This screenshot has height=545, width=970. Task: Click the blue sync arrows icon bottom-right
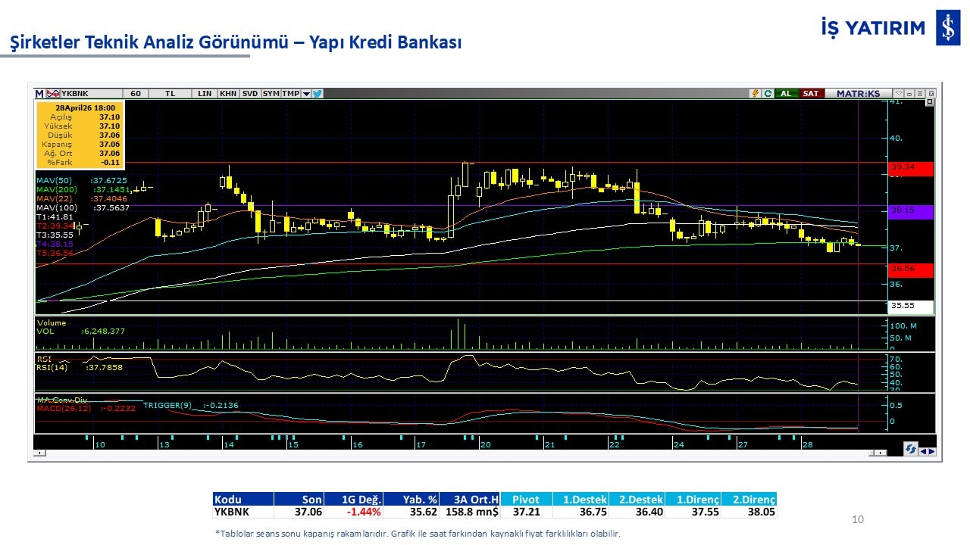click(x=910, y=449)
